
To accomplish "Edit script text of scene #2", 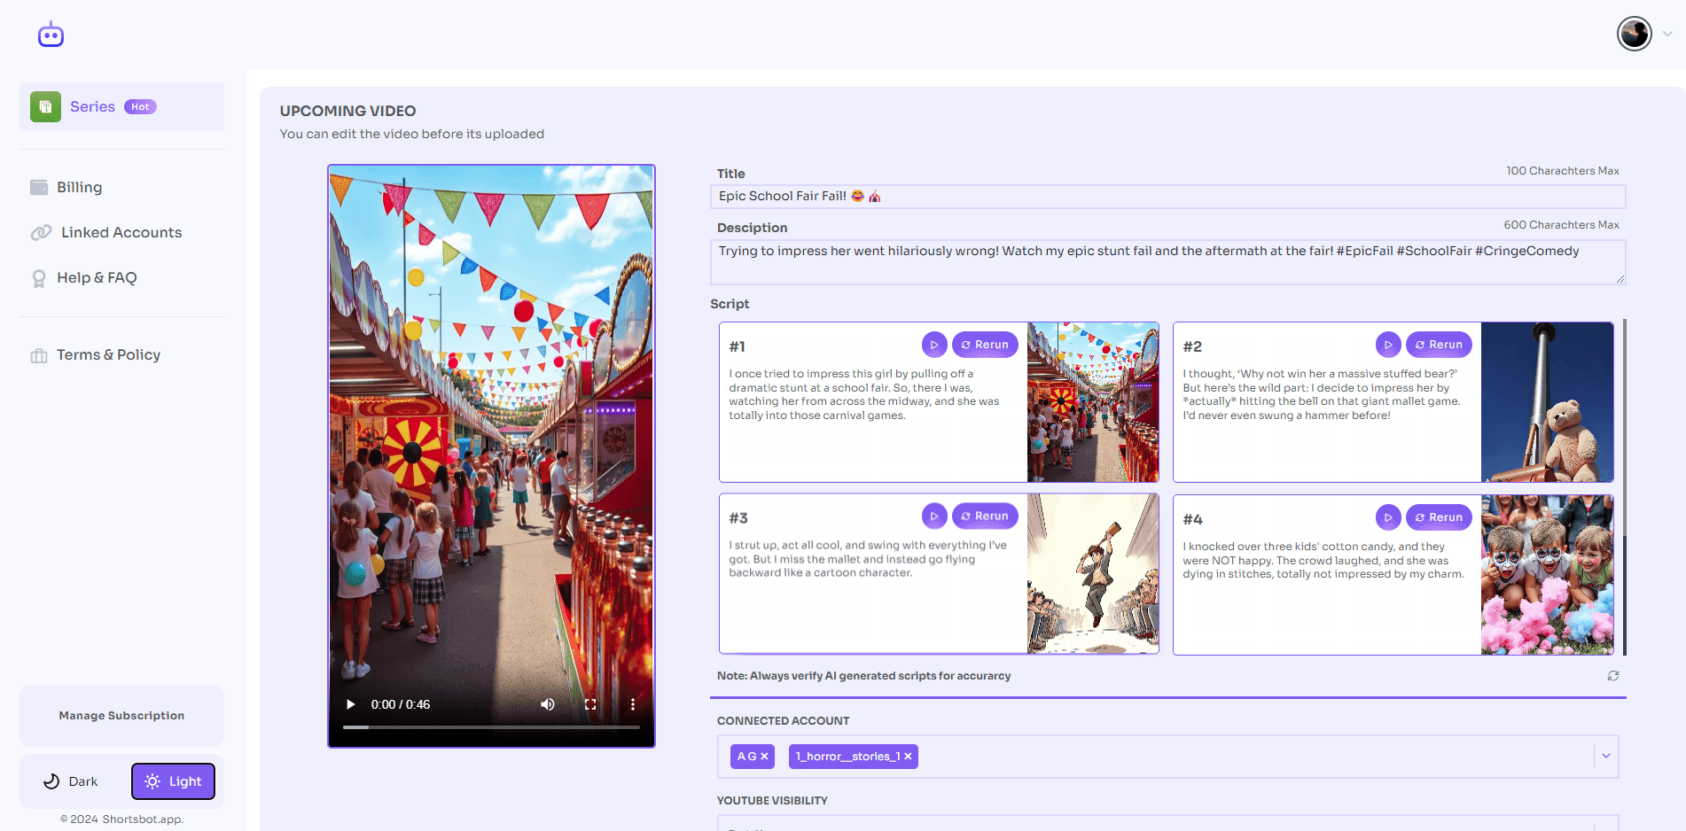I will tap(1323, 395).
